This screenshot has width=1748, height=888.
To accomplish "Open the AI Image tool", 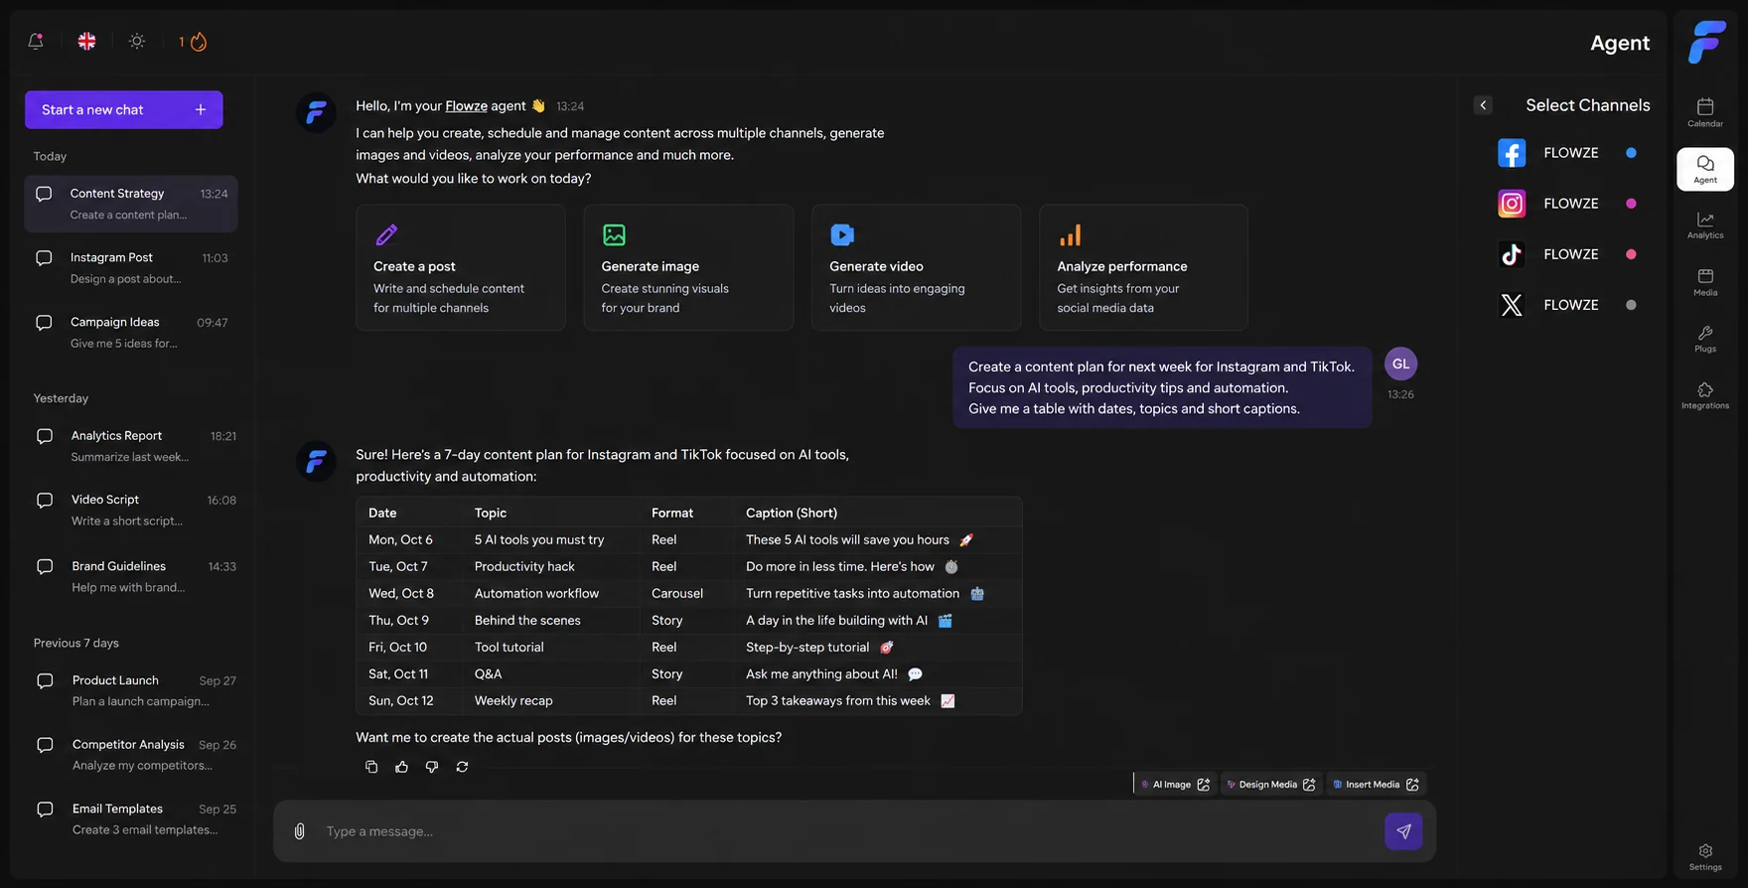I will [x=1176, y=785].
